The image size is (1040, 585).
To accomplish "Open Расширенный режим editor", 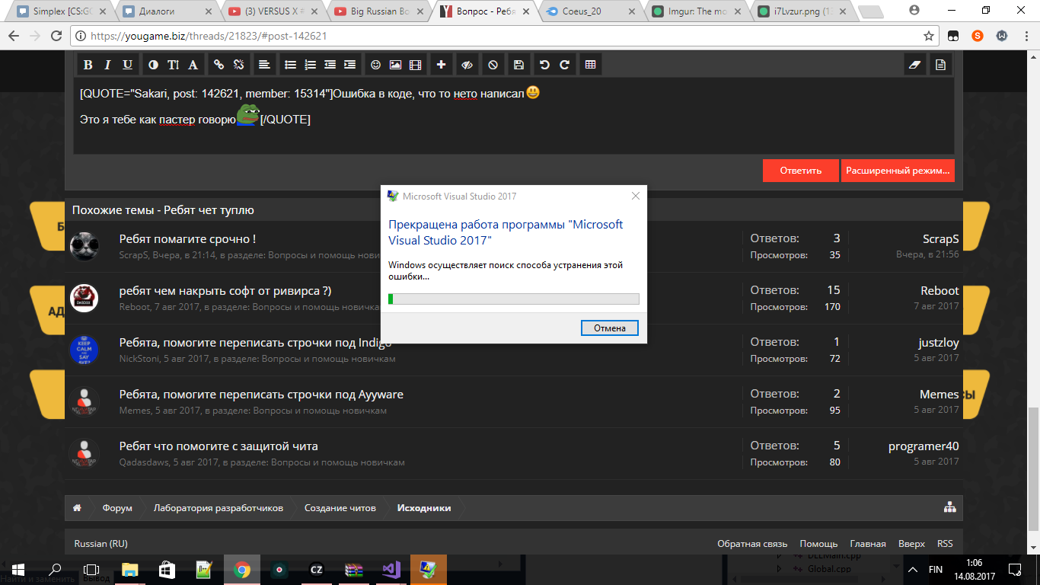I will tap(898, 171).
